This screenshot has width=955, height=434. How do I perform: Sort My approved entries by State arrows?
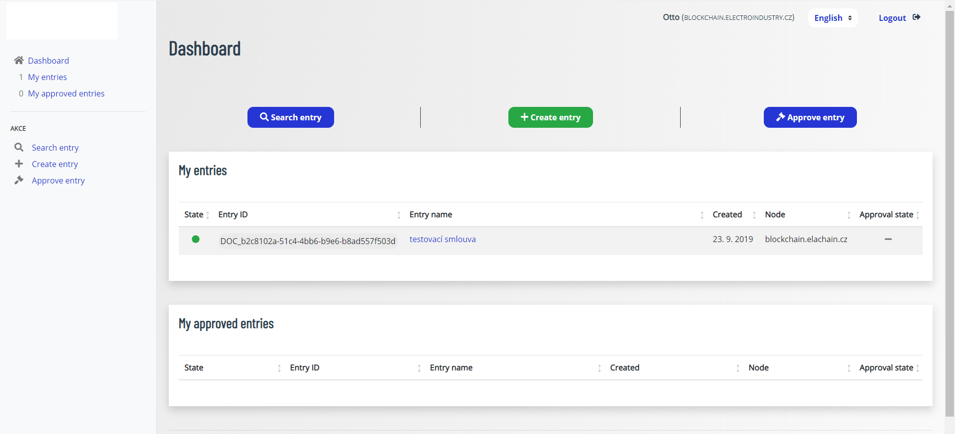[279, 368]
